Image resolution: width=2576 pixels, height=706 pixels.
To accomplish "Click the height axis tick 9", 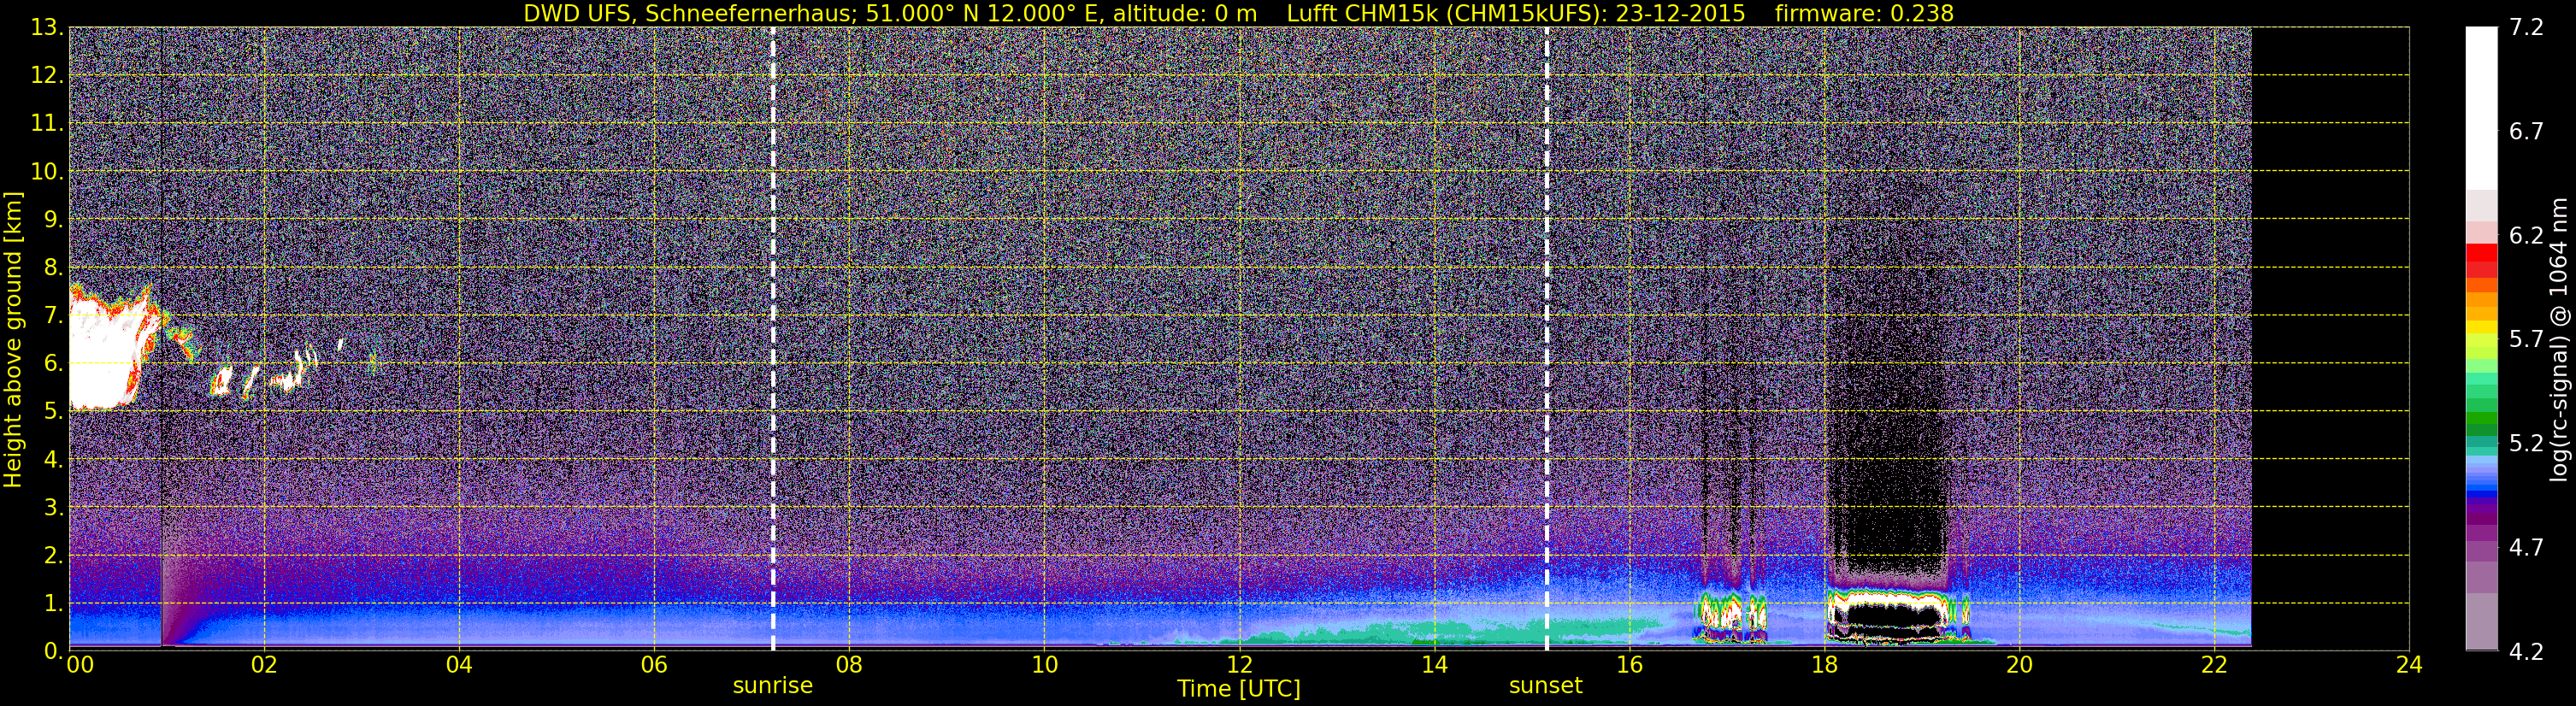I will [52, 220].
